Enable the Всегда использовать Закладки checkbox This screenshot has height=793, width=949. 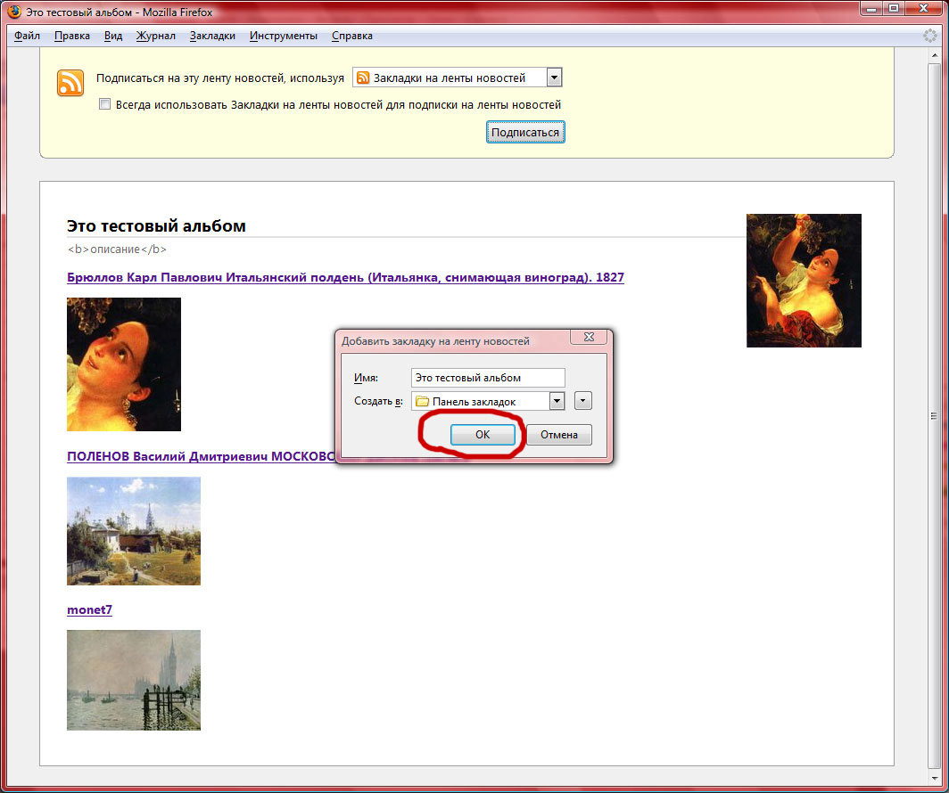coord(104,104)
